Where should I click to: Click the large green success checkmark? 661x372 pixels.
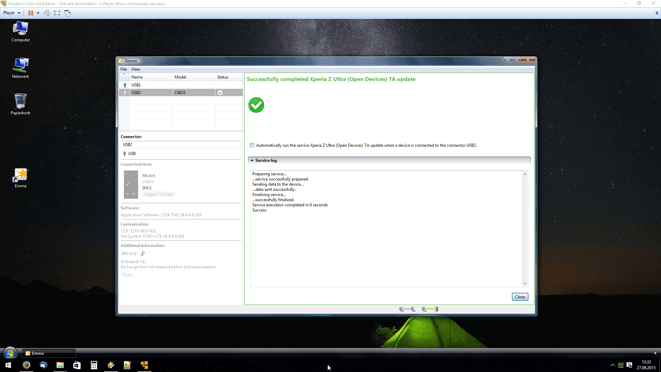pyautogui.click(x=256, y=105)
